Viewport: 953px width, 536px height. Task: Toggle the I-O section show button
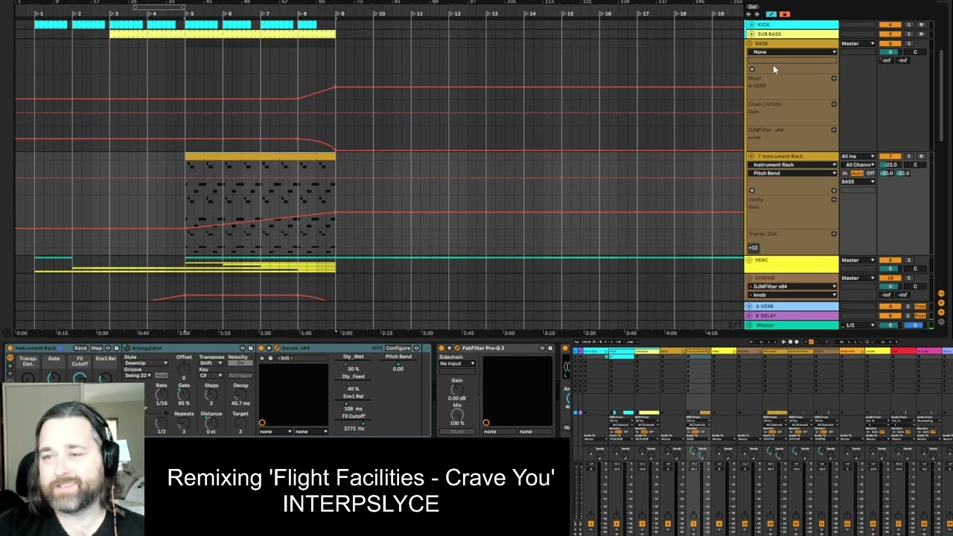click(x=941, y=293)
